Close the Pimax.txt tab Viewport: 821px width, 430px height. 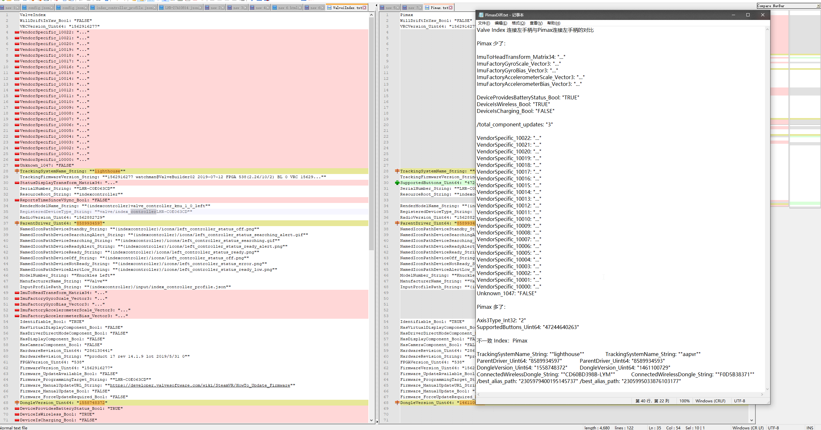tap(450, 8)
